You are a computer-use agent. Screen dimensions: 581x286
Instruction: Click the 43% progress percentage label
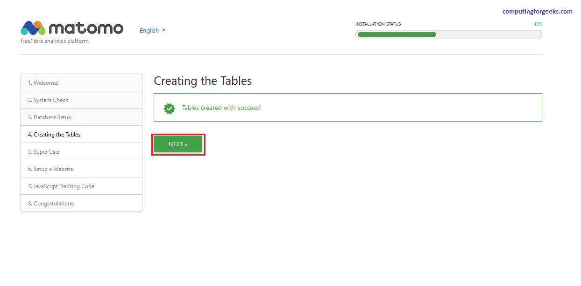pyautogui.click(x=538, y=24)
